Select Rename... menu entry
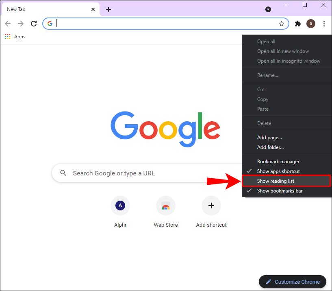 click(x=287, y=75)
